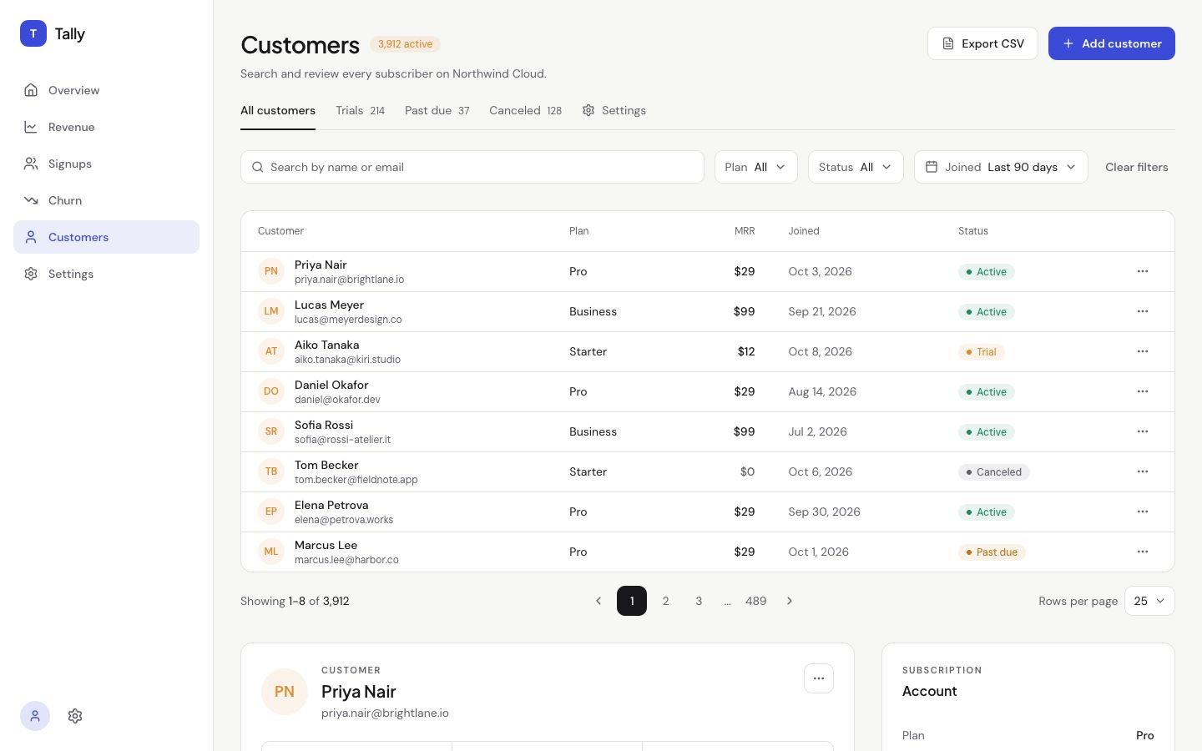
Task: Open row actions for Priya Nair
Action: pos(1143,271)
